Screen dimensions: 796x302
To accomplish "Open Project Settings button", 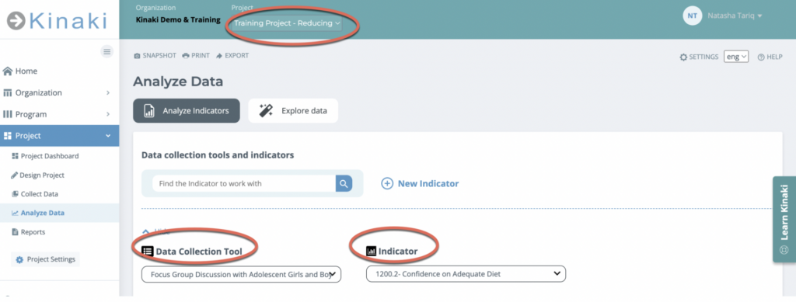I will click(46, 259).
